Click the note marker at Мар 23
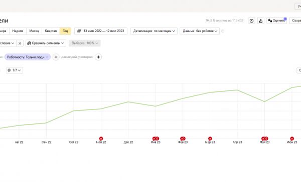 (210, 138)
